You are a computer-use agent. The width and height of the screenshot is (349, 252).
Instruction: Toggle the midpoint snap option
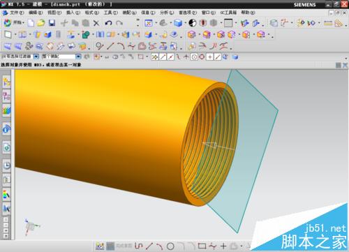(x=170, y=57)
